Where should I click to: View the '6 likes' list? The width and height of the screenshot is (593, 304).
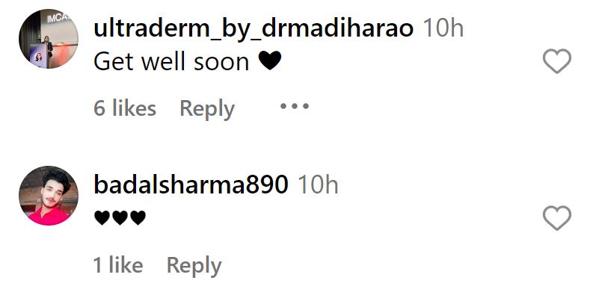[x=125, y=108]
